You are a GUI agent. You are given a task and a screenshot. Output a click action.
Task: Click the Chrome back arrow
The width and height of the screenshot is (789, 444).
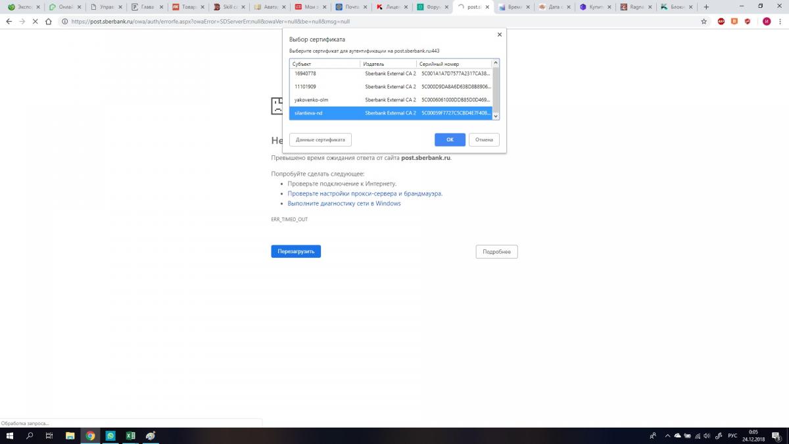9,21
